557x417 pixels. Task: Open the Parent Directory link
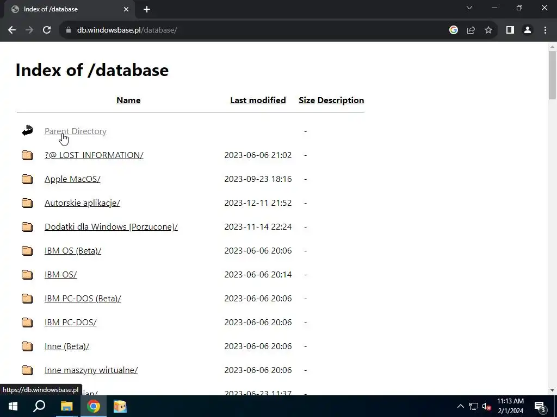[75, 131]
